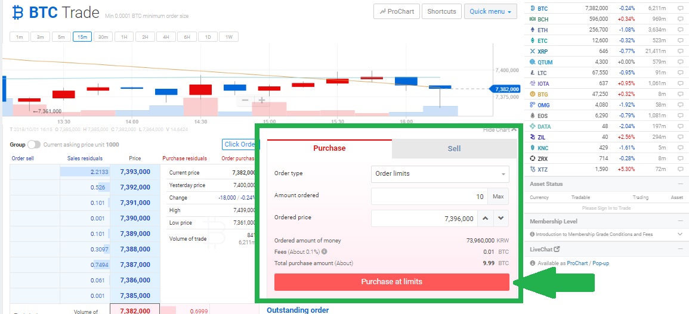The image size is (689, 314).
Task: Click the Ordered price input field
Action: 424,219
